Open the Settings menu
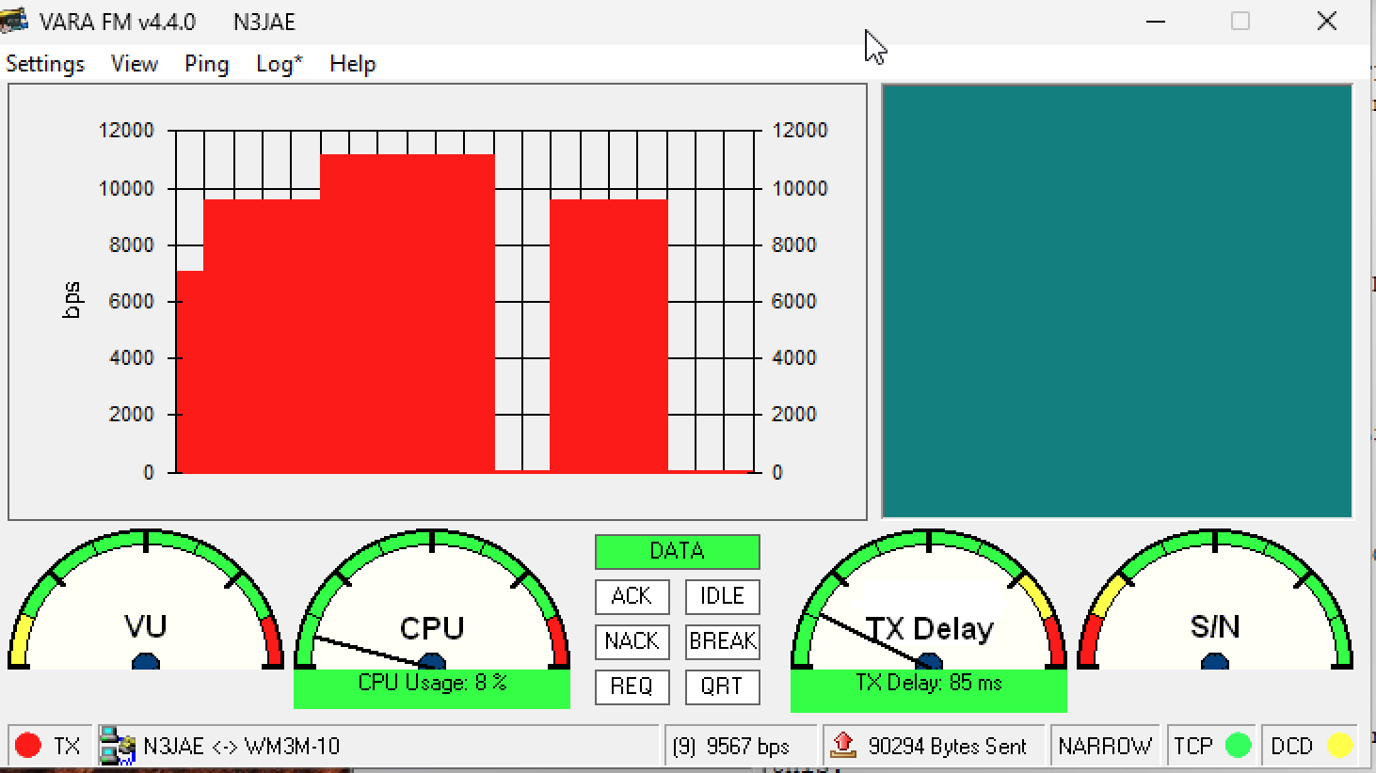1376x773 pixels. point(45,64)
